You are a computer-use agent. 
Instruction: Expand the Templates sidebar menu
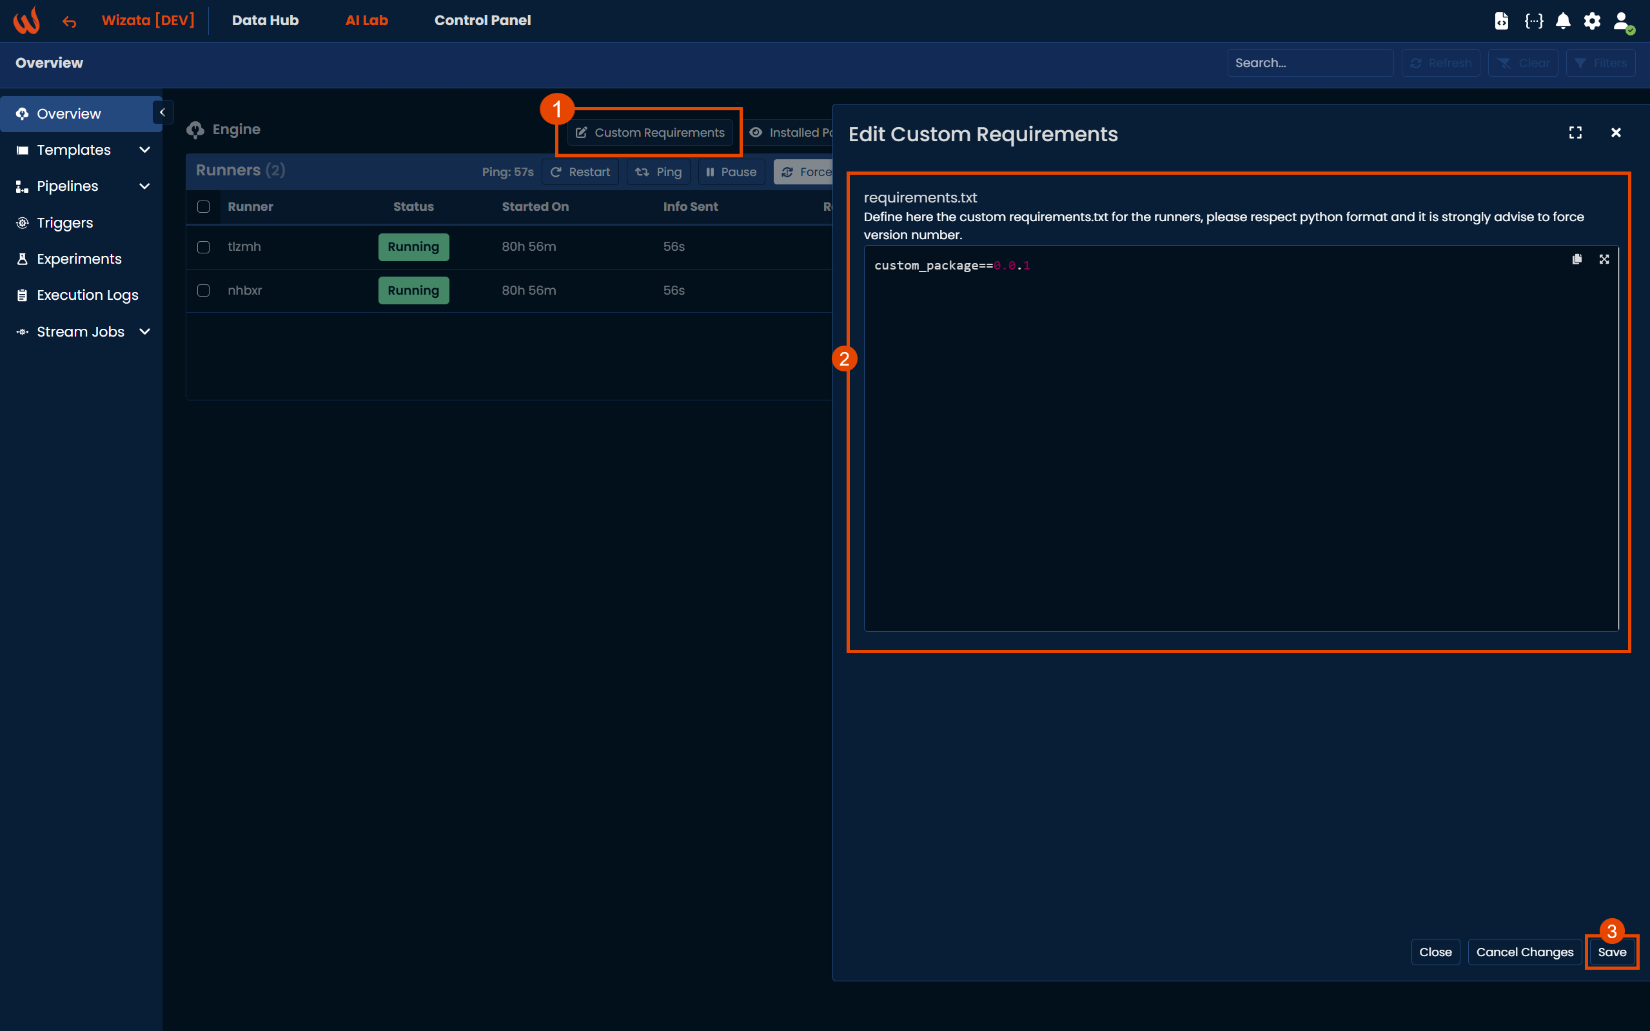click(144, 150)
